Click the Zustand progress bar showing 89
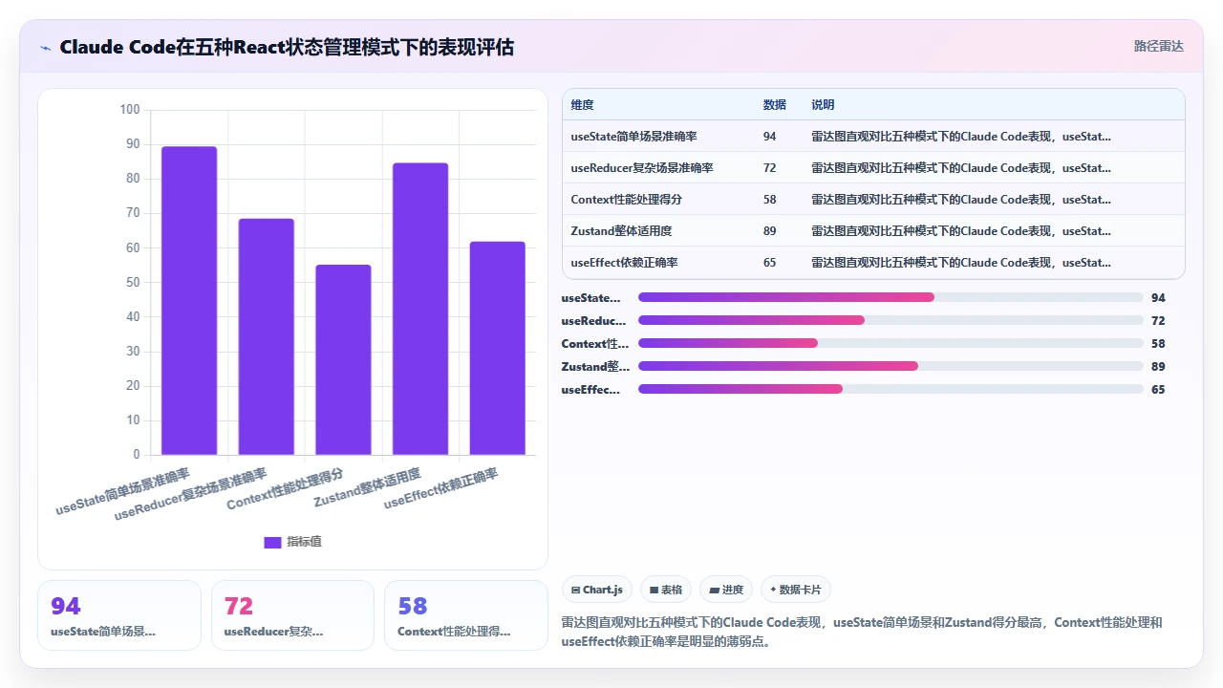Viewport: 1223px width, 688px height. [890, 366]
